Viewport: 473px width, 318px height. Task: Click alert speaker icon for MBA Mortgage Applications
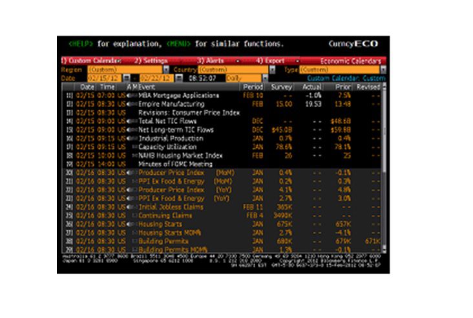point(131,95)
